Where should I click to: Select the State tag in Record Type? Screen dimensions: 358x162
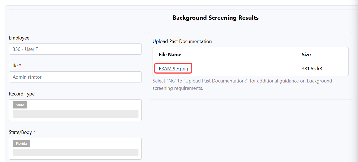click(x=20, y=105)
